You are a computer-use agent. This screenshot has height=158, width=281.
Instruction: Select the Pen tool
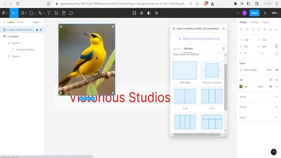click(x=41, y=13)
